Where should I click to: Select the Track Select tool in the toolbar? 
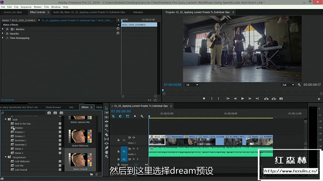point(107,113)
